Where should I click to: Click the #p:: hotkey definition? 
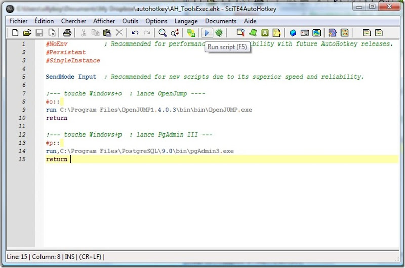(53, 143)
